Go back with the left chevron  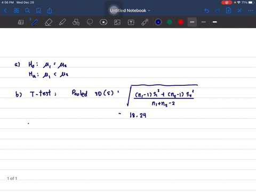pos(5,11)
